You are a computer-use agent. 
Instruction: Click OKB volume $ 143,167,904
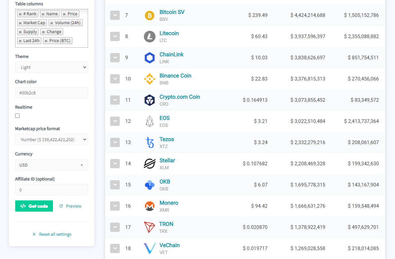tap(363, 185)
